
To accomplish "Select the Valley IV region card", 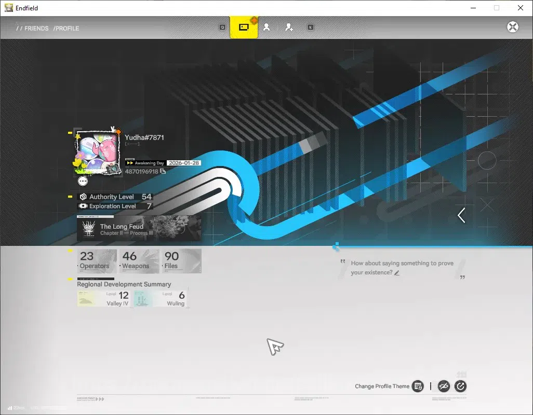I will (104, 299).
